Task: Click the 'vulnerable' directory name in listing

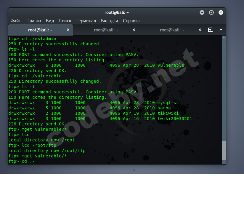Action: coord(171,65)
